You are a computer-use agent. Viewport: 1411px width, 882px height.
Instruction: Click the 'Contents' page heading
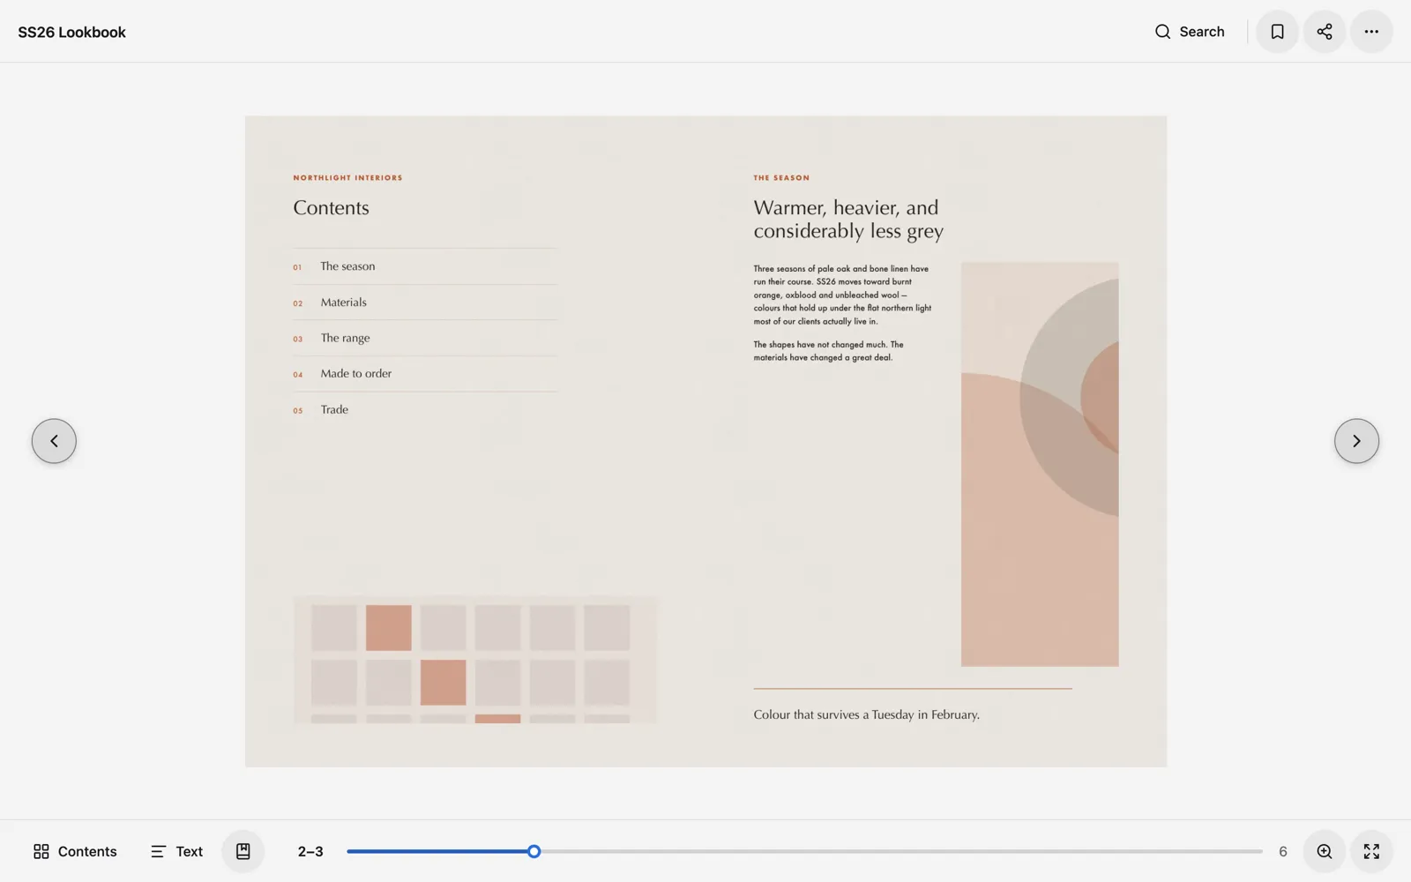click(x=331, y=208)
